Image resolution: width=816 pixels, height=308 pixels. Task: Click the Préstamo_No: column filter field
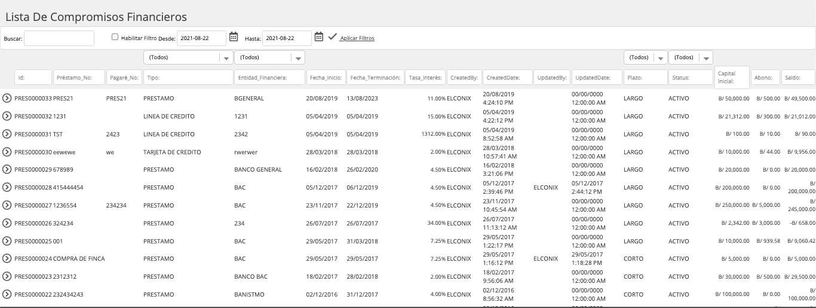point(79,77)
